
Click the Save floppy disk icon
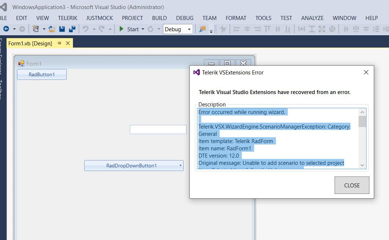pos(62,29)
